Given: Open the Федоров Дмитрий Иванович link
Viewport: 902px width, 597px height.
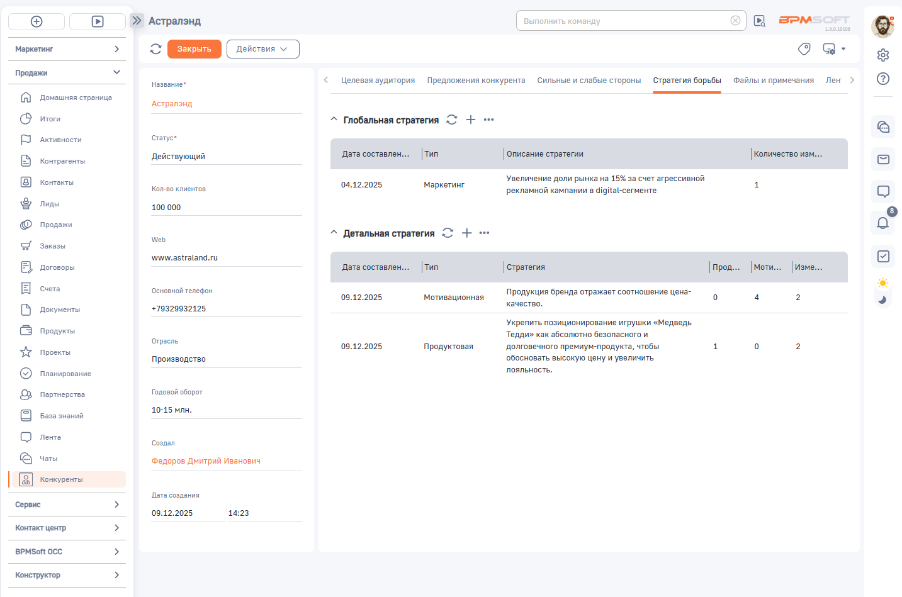Looking at the screenshot, I should pyautogui.click(x=206, y=461).
